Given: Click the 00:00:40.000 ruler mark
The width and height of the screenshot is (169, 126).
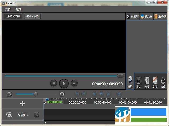Looking at the screenshot, I should click(103, 102).
